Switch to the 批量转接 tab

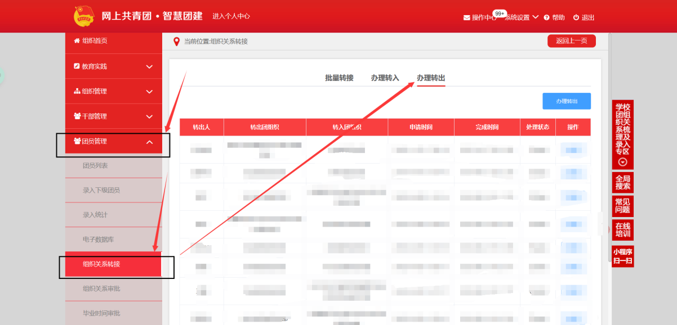(339, 78)
